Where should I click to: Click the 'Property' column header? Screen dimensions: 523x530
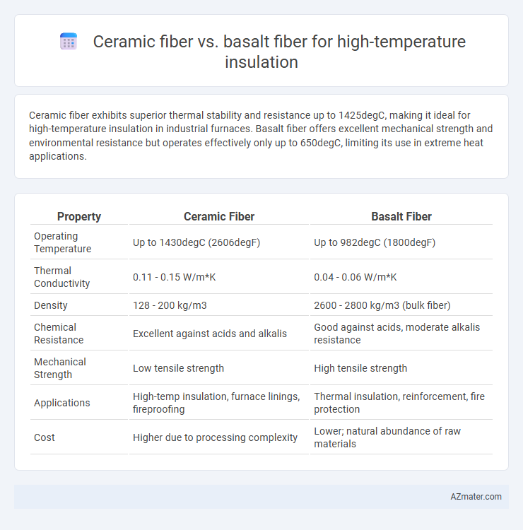click(x=79, y=216)
